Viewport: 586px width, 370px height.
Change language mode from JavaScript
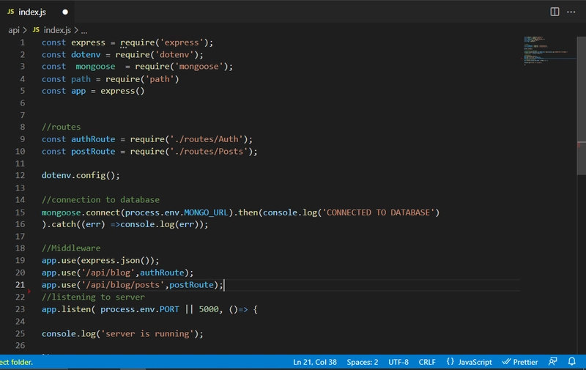475,362
